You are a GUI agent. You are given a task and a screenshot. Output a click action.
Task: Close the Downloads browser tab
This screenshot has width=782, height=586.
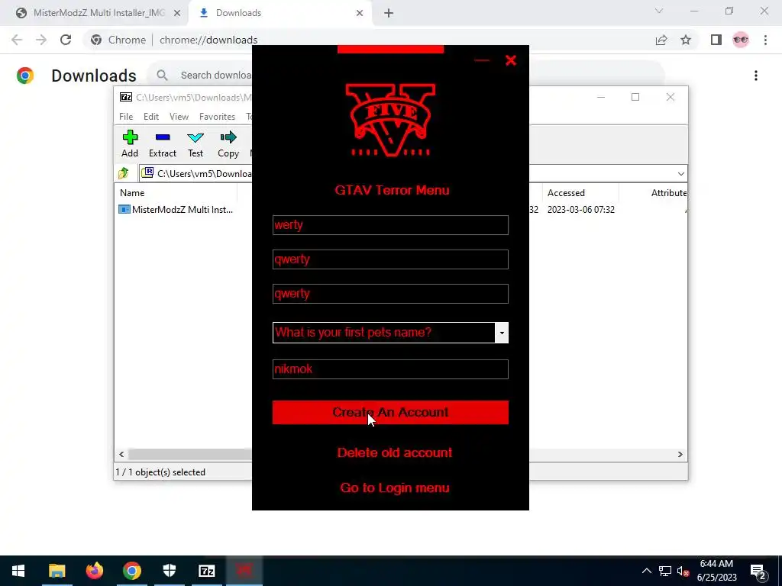(x=360, y=13)
